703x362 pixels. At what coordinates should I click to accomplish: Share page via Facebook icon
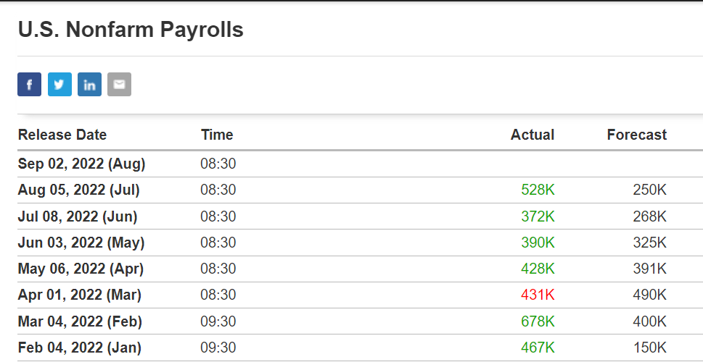pos(30,84)
